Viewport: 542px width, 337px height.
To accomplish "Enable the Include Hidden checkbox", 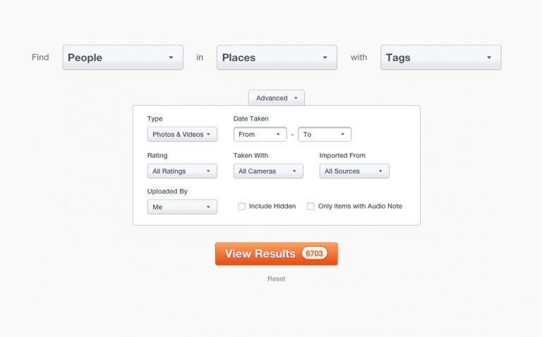I will 242,207.
